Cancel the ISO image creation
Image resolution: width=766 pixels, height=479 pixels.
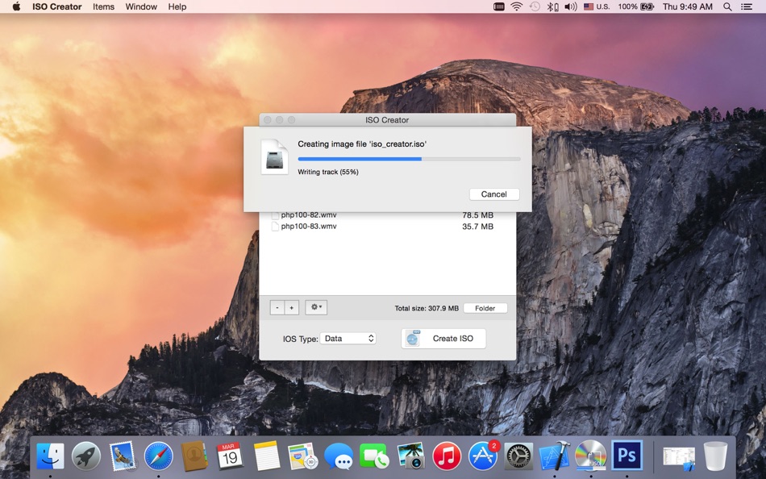click(x=494, y=194)
